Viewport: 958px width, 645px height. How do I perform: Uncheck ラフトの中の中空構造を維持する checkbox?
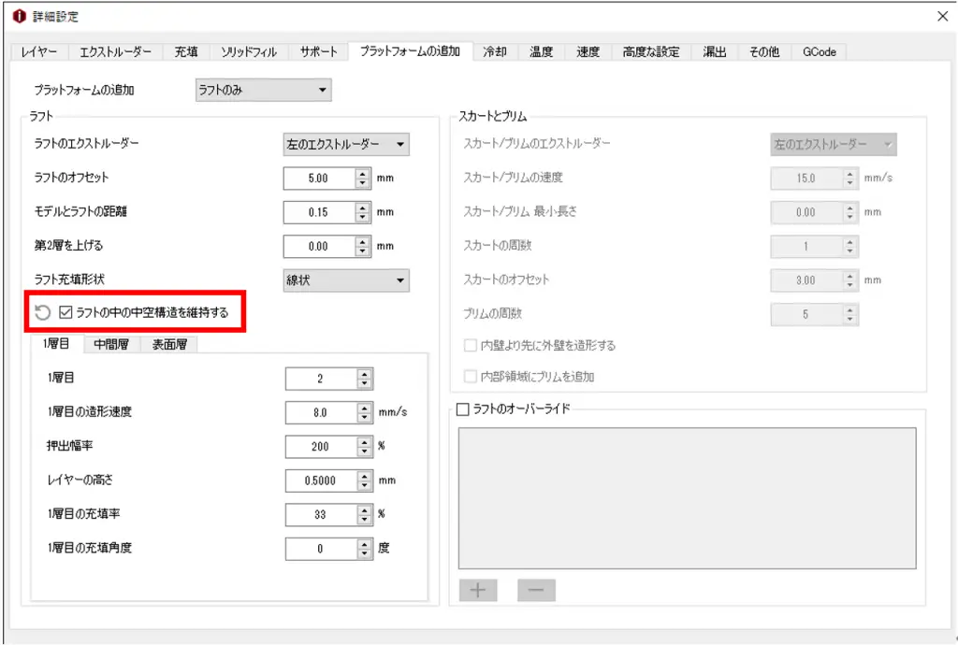[x=65, y=312]
